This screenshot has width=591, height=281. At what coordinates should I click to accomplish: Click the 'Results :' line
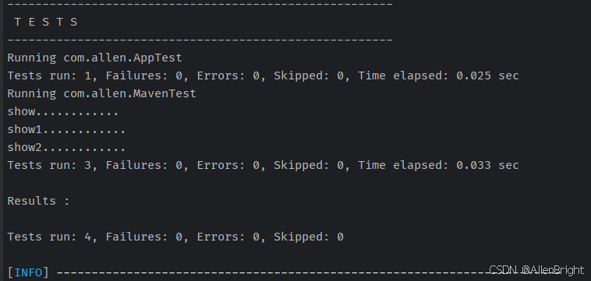(x=38, y=201)
